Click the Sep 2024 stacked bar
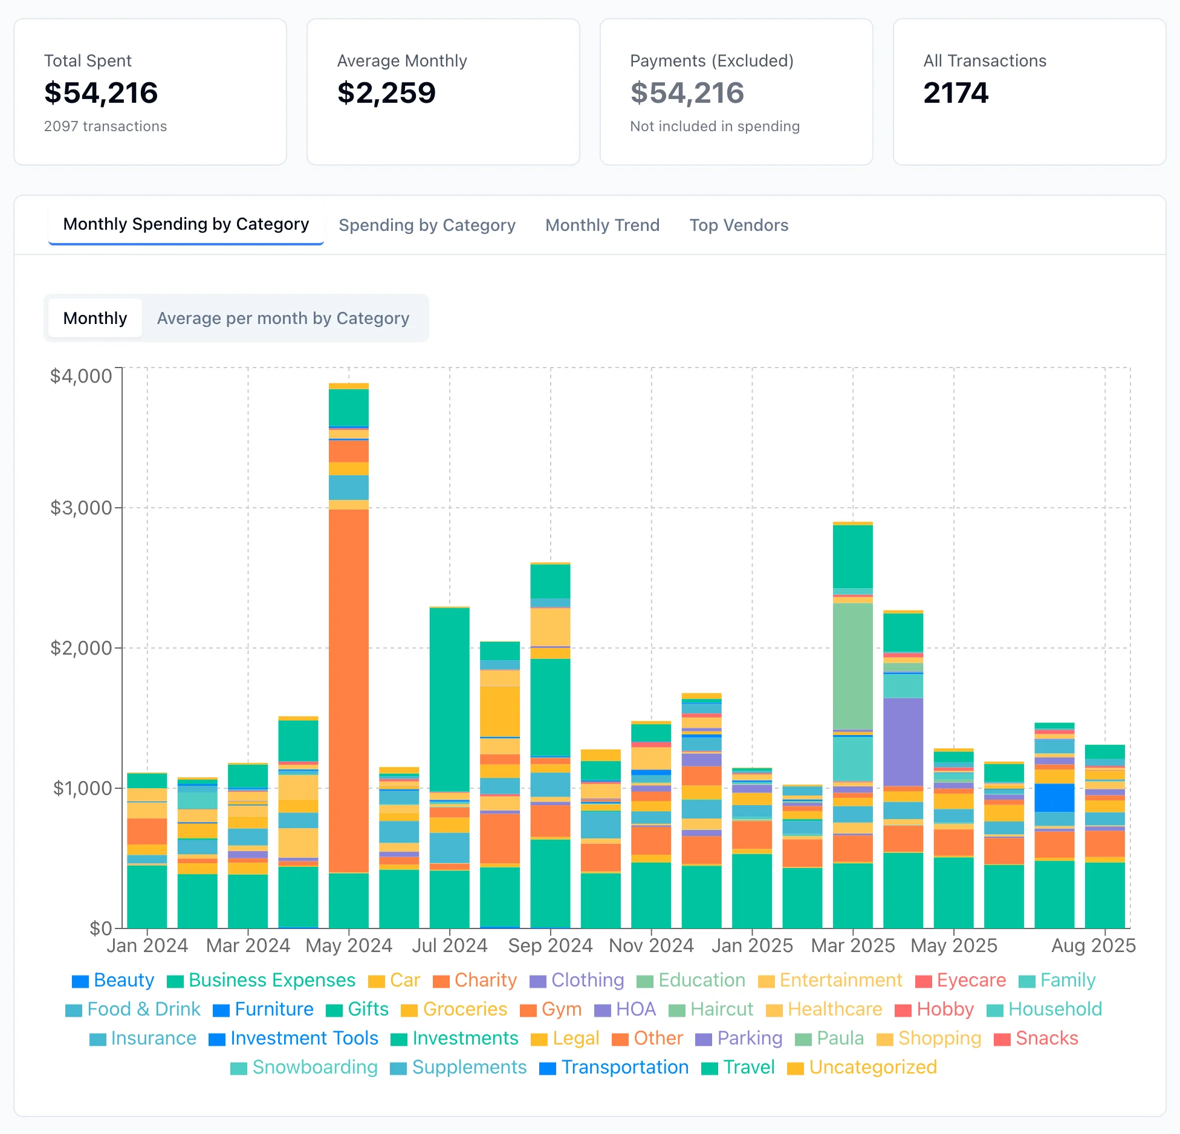 point(550,745)
